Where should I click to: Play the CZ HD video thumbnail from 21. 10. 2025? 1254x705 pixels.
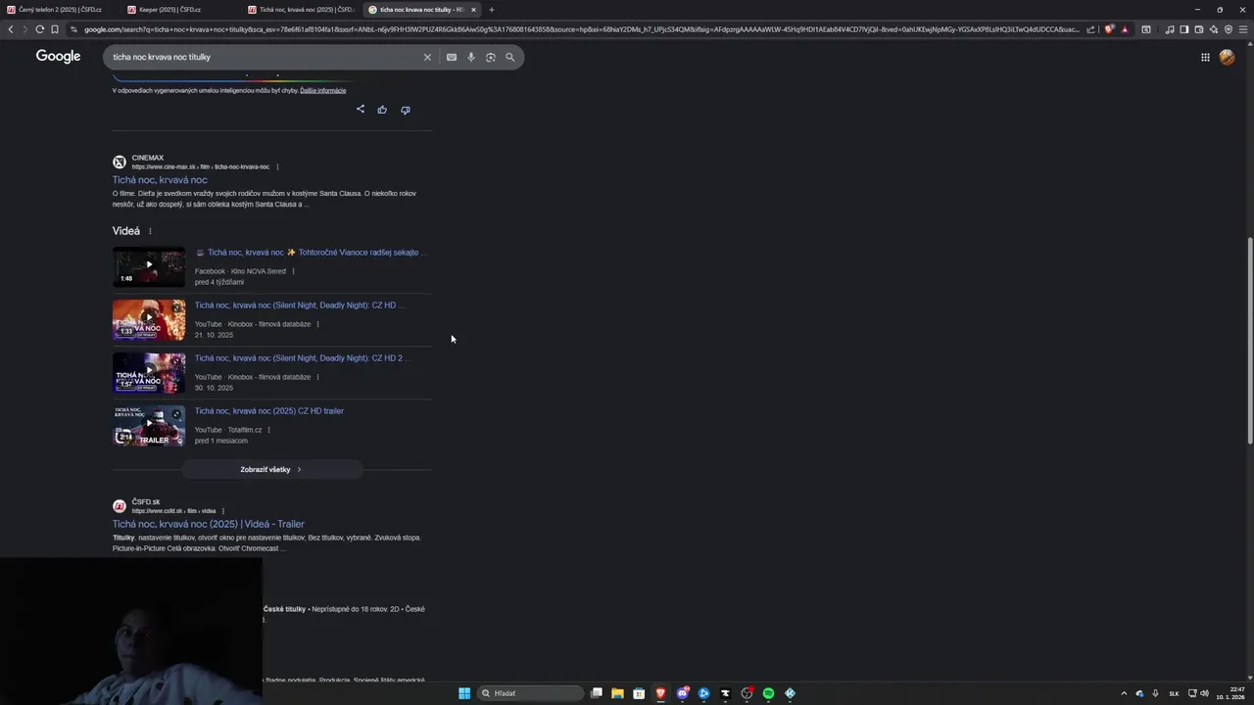(x=149, y=319)
